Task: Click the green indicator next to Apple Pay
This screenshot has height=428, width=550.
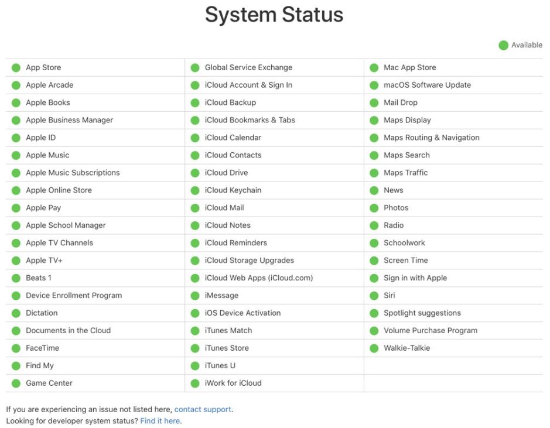Action: click(x=16, y=208)
